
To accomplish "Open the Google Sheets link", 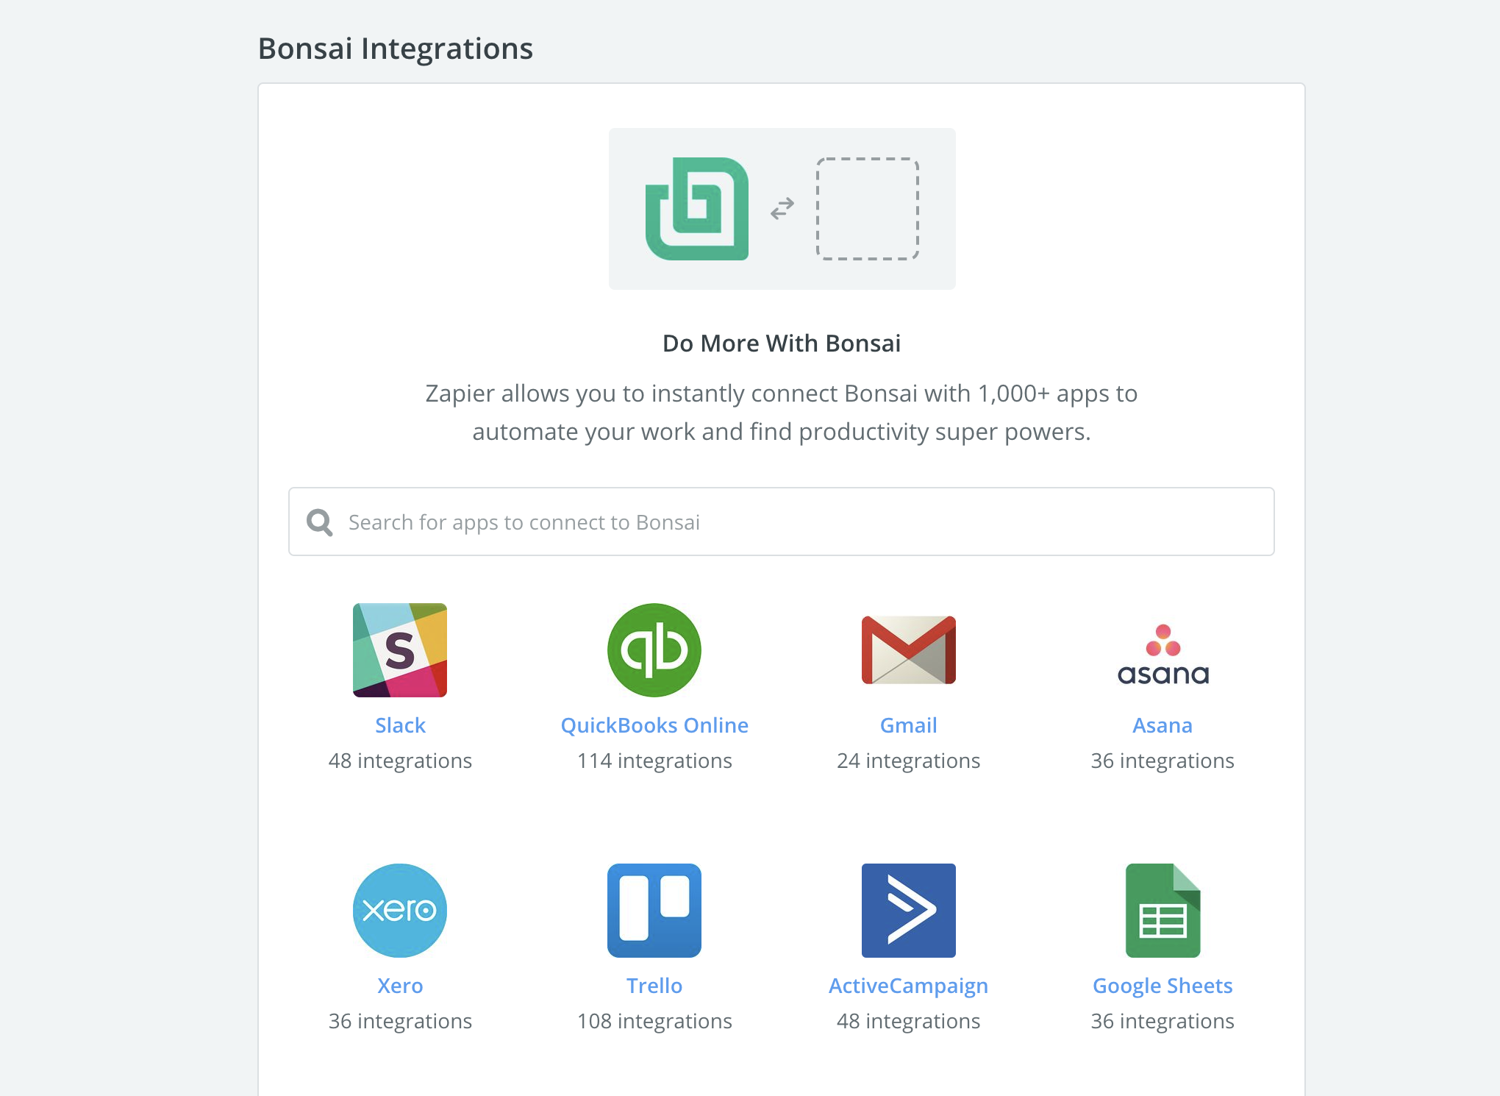I will (1162, 986).
